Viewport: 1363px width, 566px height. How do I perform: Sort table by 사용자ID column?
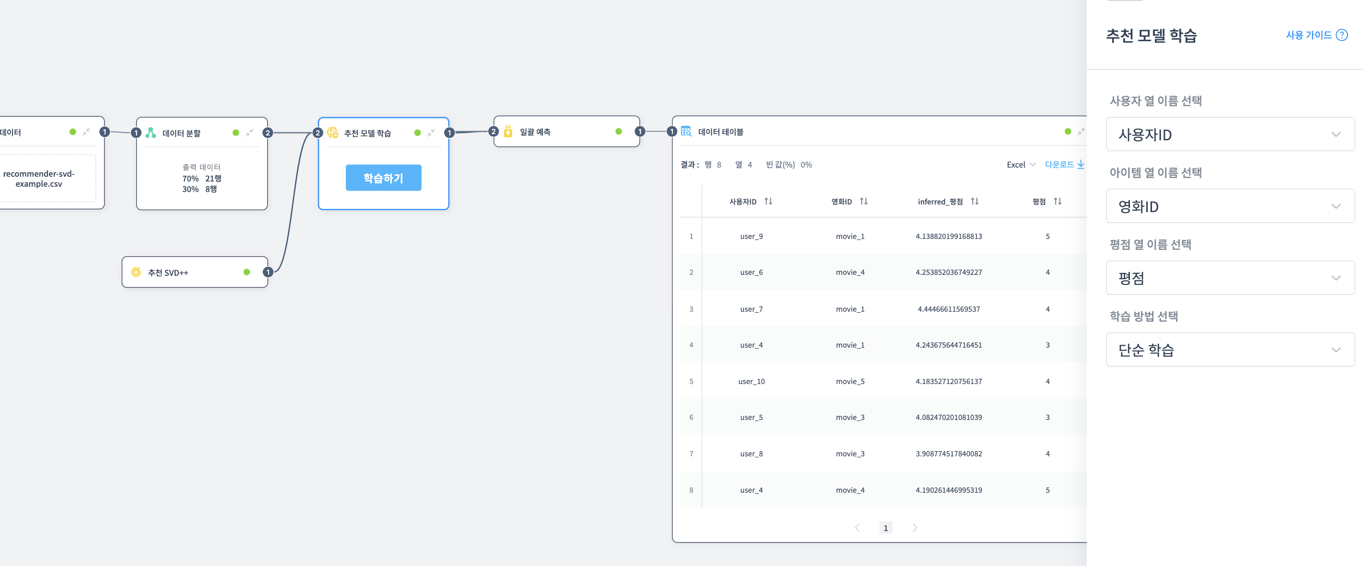(x=768, y=201)
